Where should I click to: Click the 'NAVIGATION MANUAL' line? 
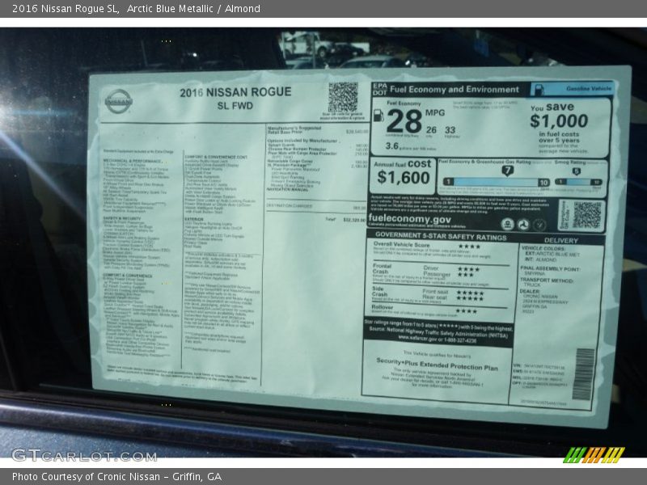pos(287,189)
